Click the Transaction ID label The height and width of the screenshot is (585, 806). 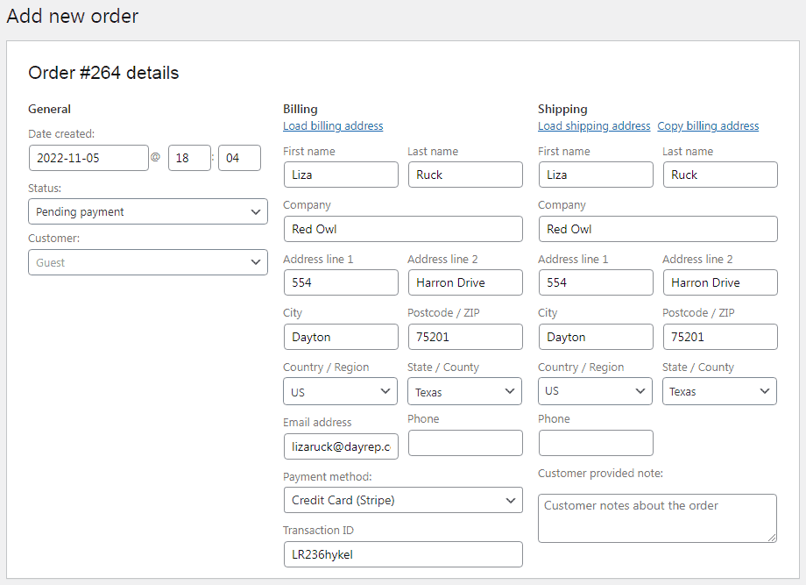tap(318, 531)
